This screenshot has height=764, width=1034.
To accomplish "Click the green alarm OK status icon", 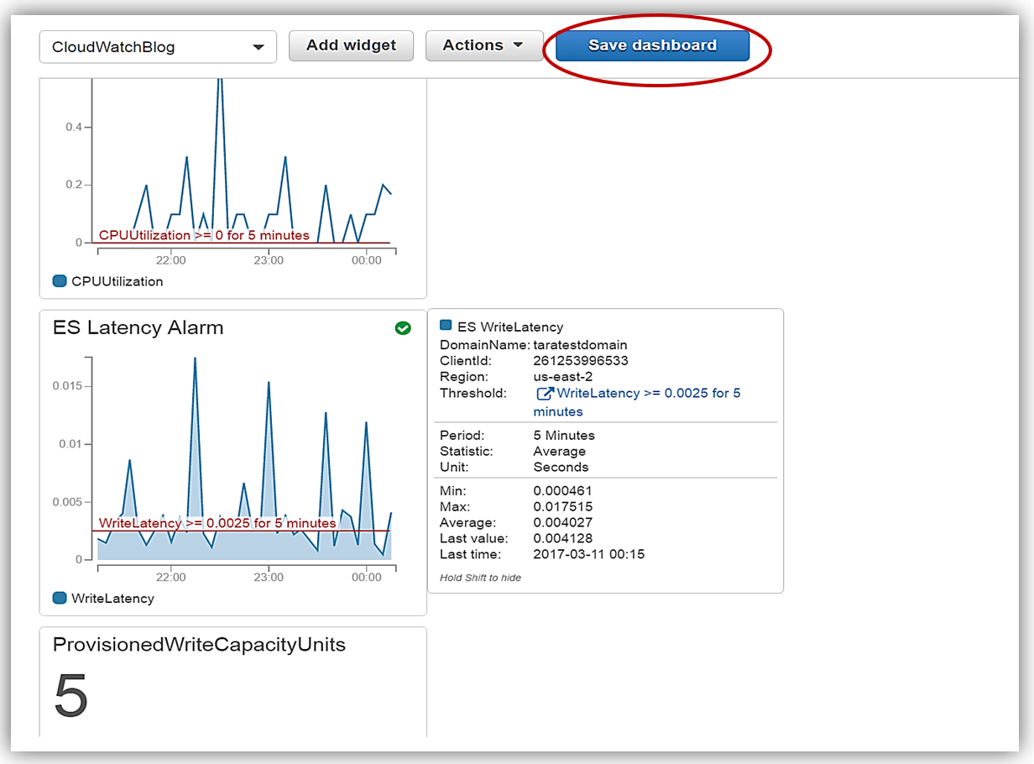I will click(403, 328).
